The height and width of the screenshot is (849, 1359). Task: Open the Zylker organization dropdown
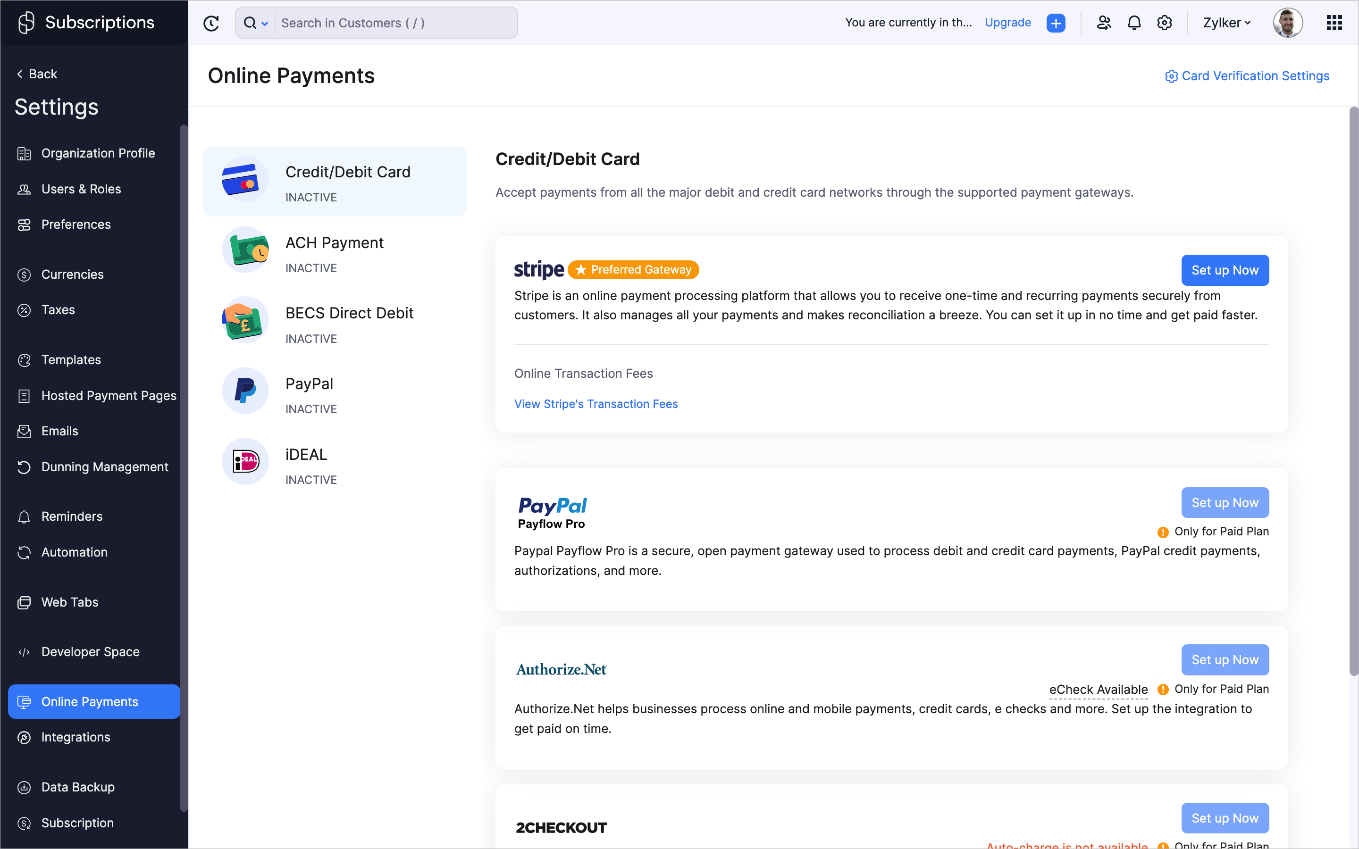pos(1226,23)
